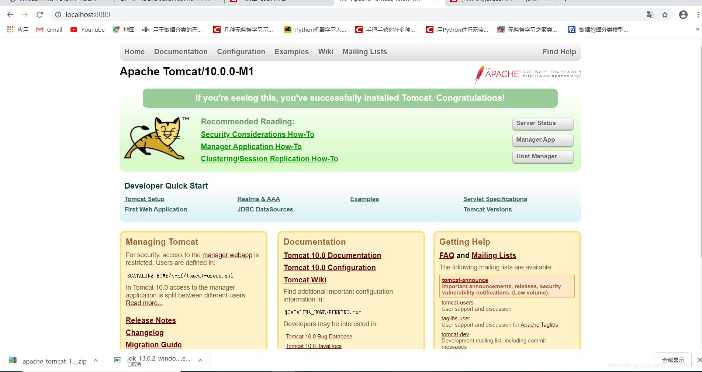Expand options for jdk-13.0.2 download
Image resolution: width=702 pixels, height=372 pixels.
(200, 361)
